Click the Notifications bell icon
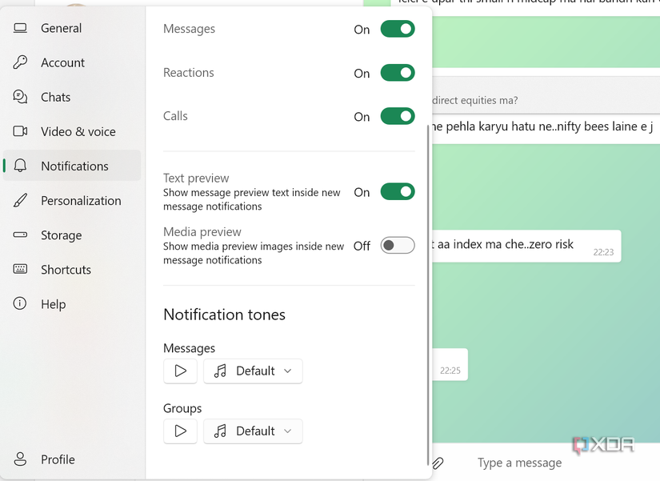Screen dimensions: 660x481 (x=20, y=166)
